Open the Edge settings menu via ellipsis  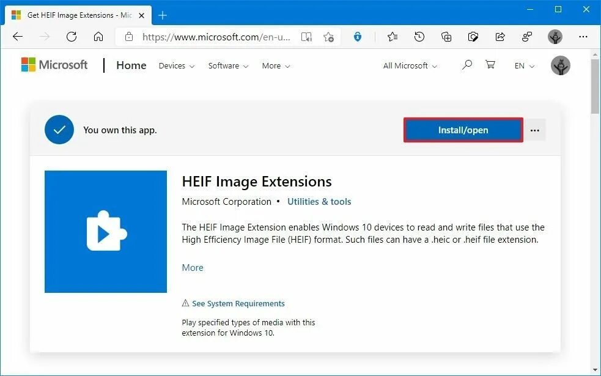[583, 37]
